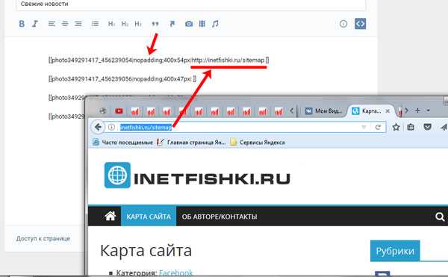Apply H2 heading style
This screenshot has width=448, height=277.
125,24
